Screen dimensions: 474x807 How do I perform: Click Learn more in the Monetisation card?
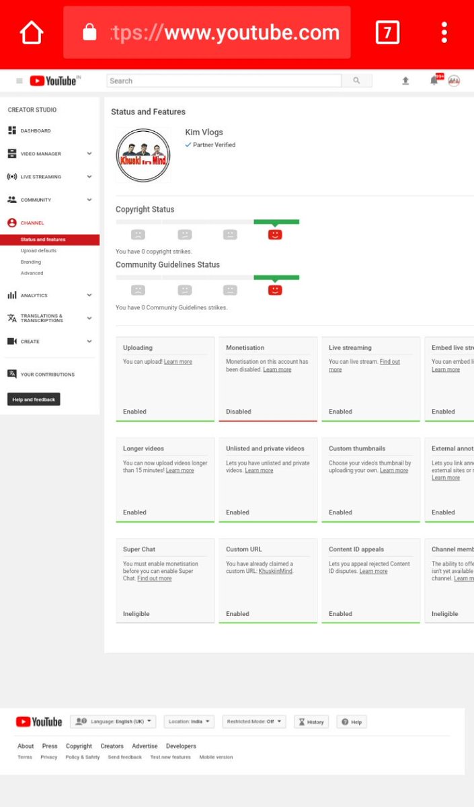coord(277,369)
